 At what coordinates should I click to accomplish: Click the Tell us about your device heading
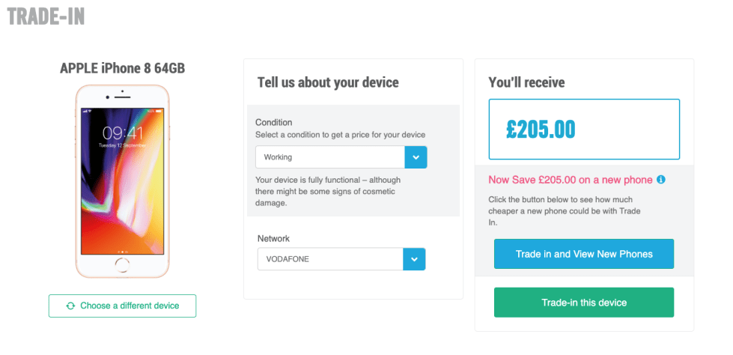[x=328, y=82]
